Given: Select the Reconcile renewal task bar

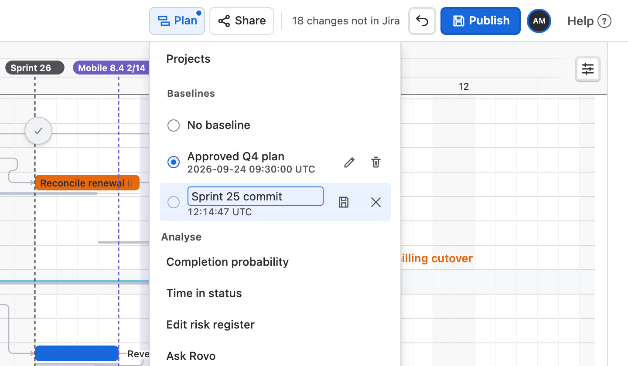Looking at the screenshot, I should coord(87,183).
